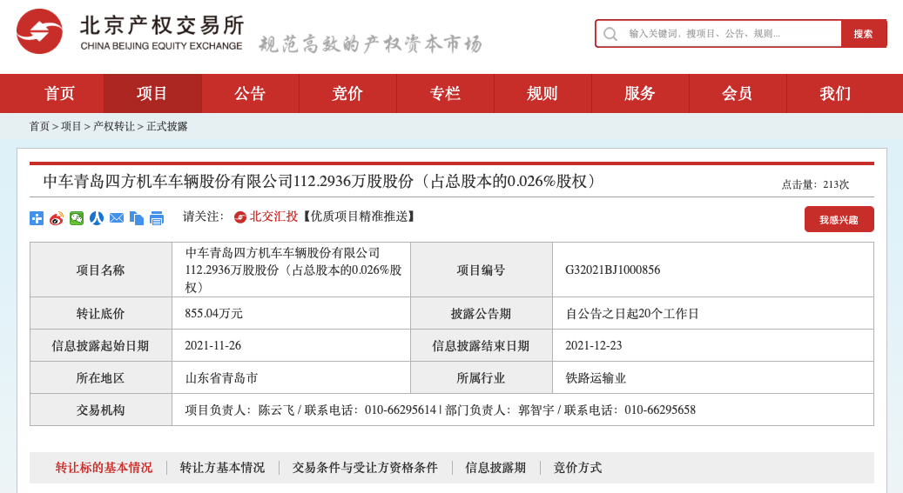
Task: Click the 所属行业 label cell
Action: point(481,378)
